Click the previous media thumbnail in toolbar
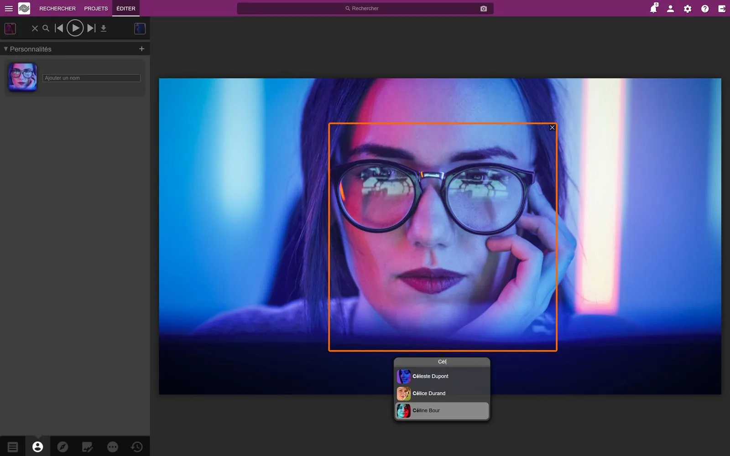Viewport: 730px width, 456px height. 10,28
